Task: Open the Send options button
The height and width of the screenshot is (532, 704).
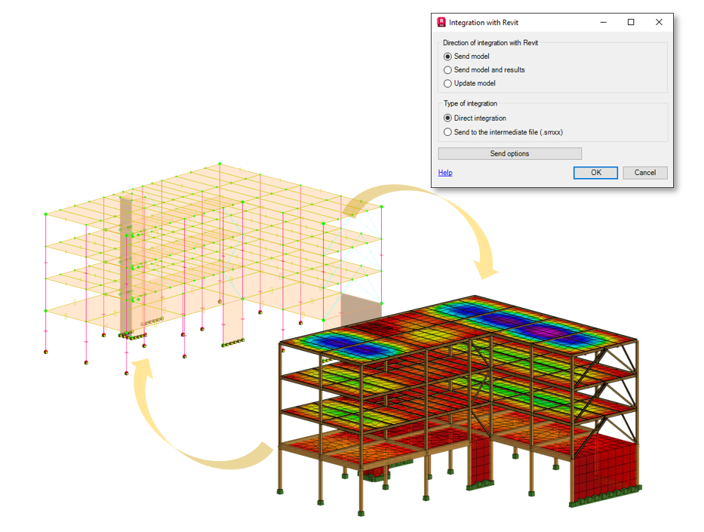Action: [x=509, y=153]
